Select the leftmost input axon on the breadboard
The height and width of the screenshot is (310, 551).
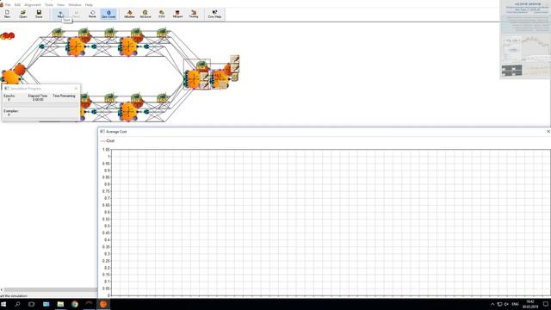[10, 77]
